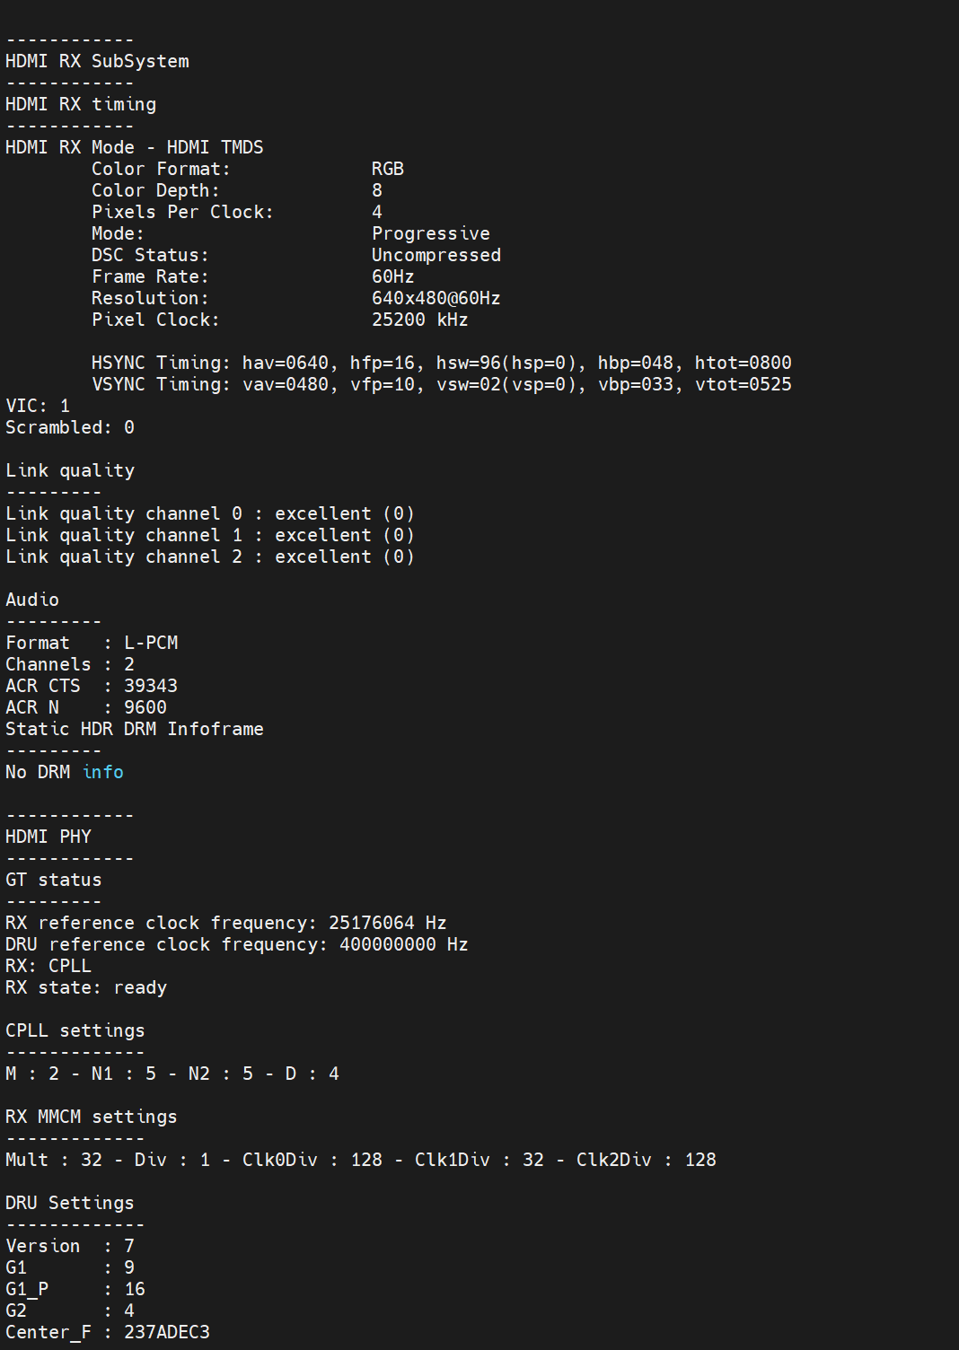Click the "Uncompressed" DSC status value

pyautogui.click(x=436, y=255)
